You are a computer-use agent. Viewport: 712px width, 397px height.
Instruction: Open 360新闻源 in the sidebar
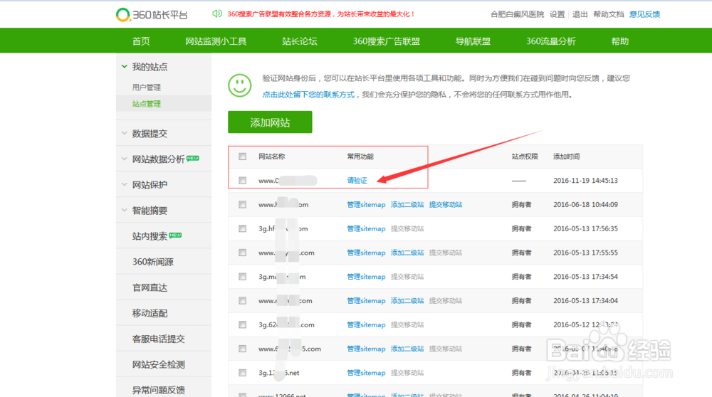(x=153, y=262)
